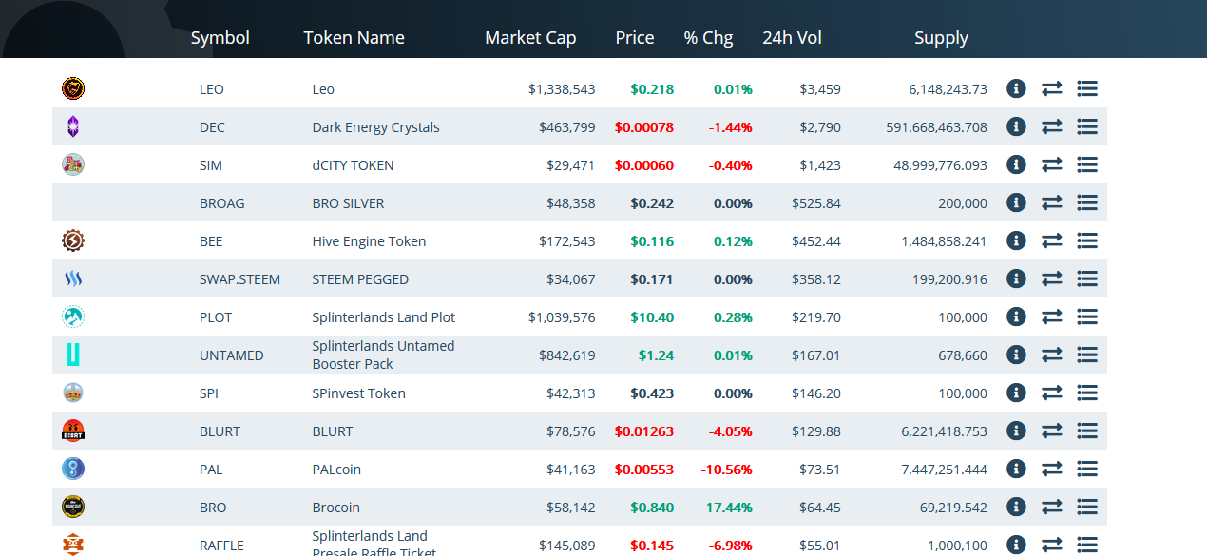The image size is (1207, 556).
Task: Click trade arrows for PAL
Action: point(1051,469)
